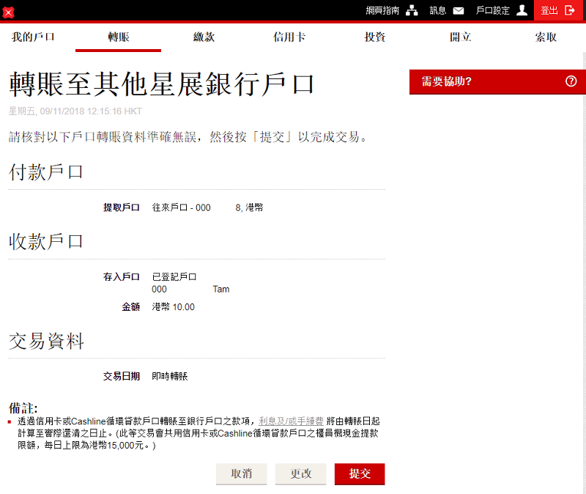The image size is (586, 494).
Task: Click the sitemap icon beside 網頁指南
Action: [x=412, y=10]
